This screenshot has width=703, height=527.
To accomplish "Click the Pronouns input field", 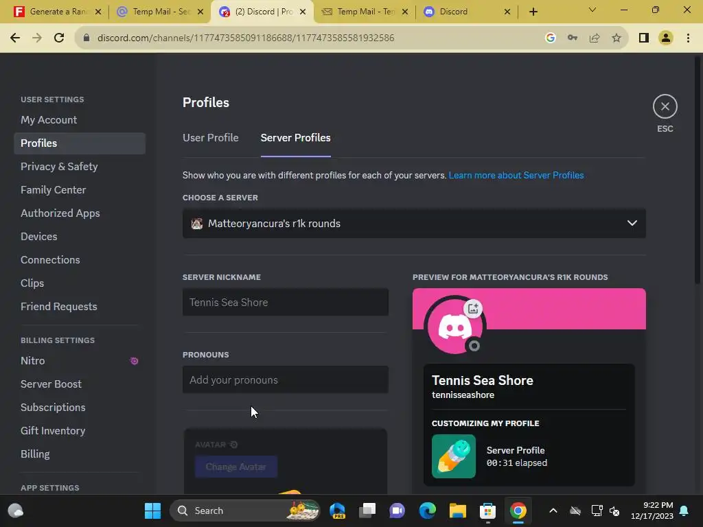I will [285, 379].
